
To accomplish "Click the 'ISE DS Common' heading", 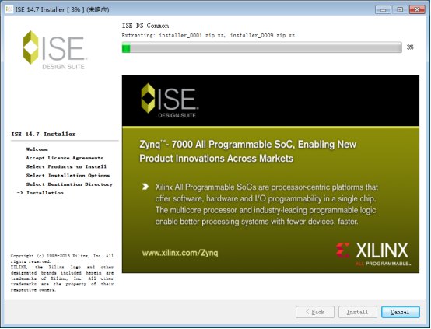I will point(145,26).
